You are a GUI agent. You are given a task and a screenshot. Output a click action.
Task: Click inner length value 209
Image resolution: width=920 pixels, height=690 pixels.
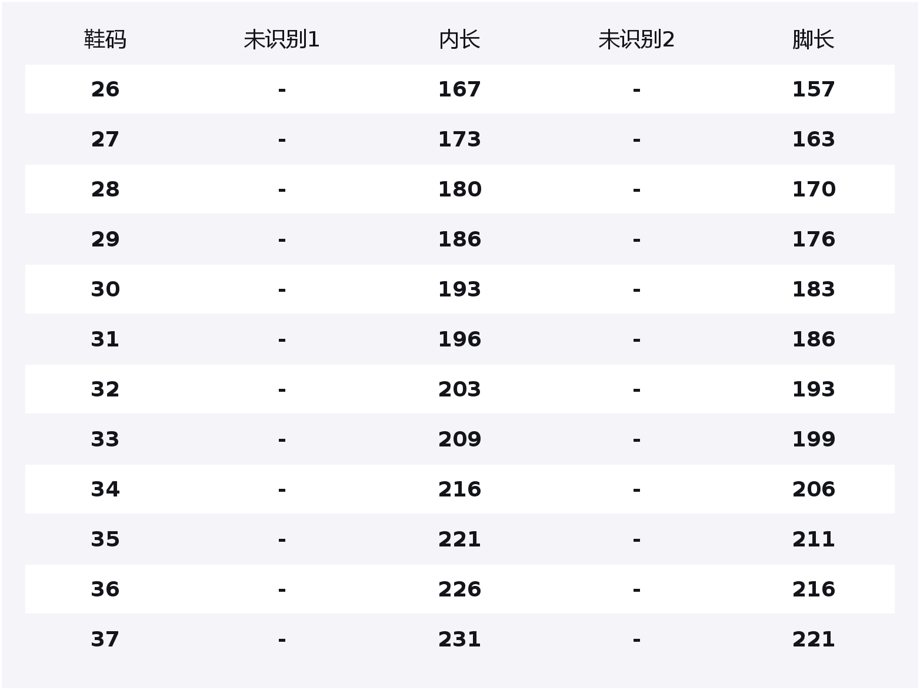click(x=459, y=439)
